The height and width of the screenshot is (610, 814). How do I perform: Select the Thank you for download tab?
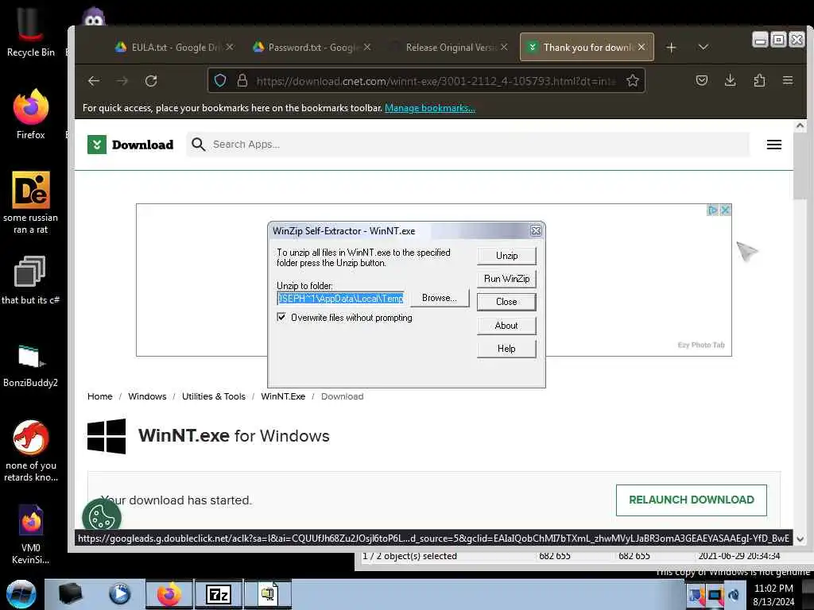coord(587,47)
